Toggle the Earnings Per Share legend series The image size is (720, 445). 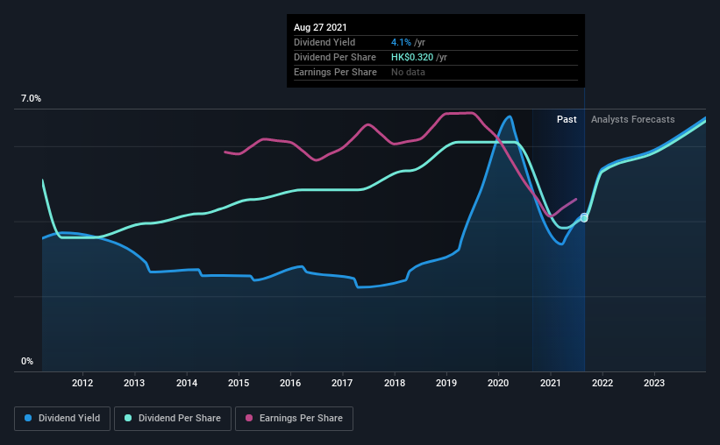[294, 419]
